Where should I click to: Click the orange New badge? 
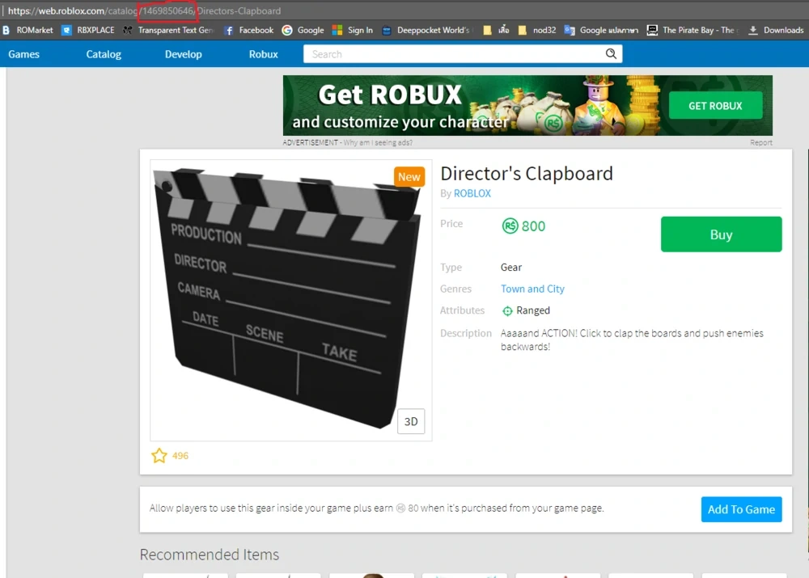[x=409, y=177]
